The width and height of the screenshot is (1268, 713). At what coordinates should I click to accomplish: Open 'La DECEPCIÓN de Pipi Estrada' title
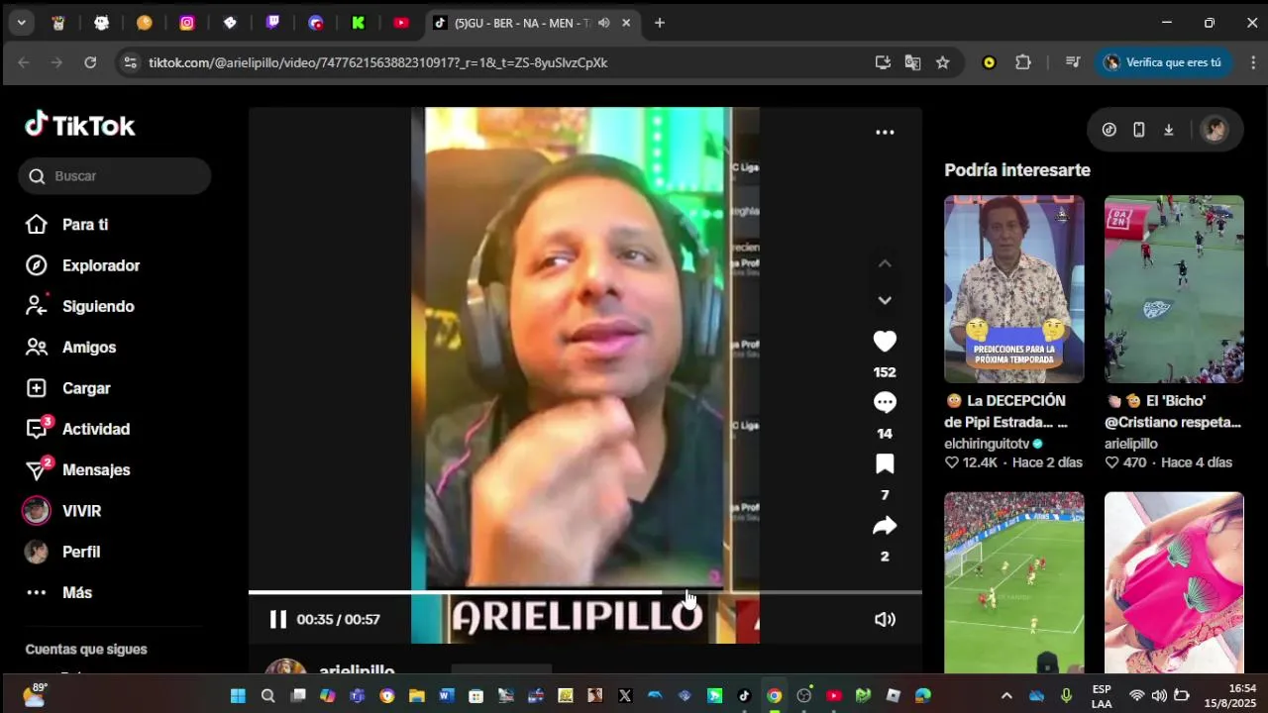(x=1006, y=412)
